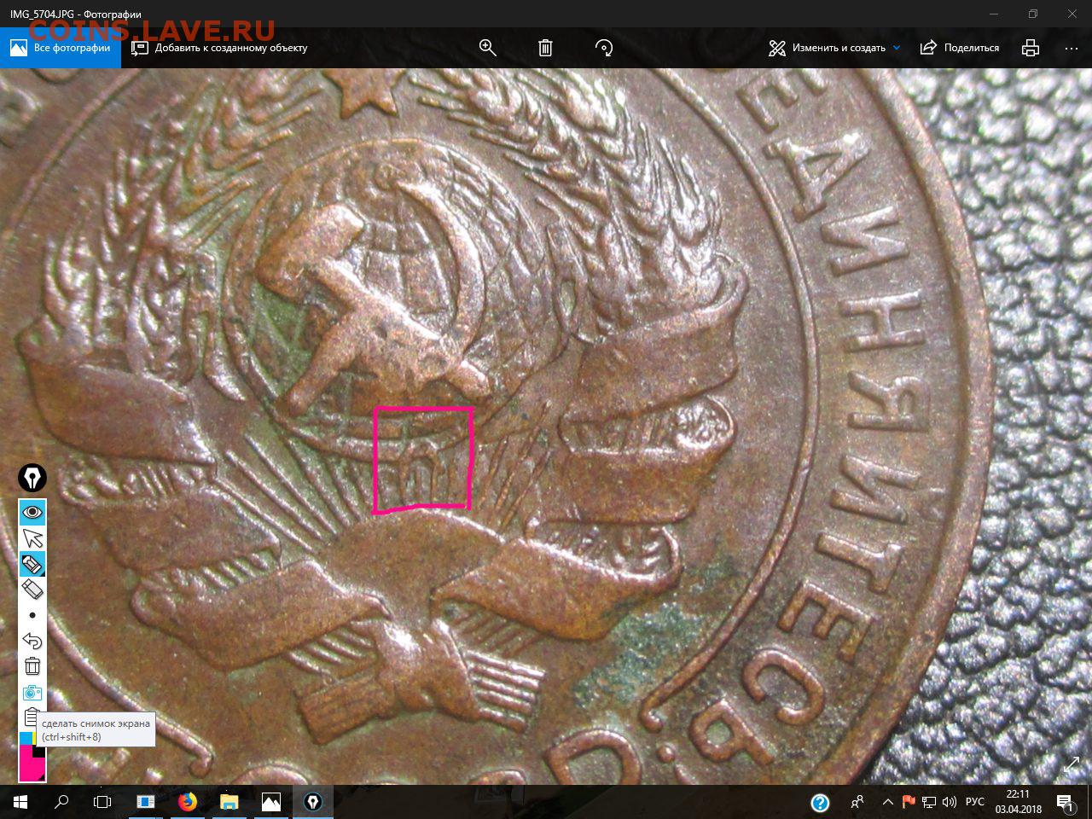This screenshot has width=1092, height=819.
Task: Rotate the photo with the rotate icon
Action: tap(604, 48)
